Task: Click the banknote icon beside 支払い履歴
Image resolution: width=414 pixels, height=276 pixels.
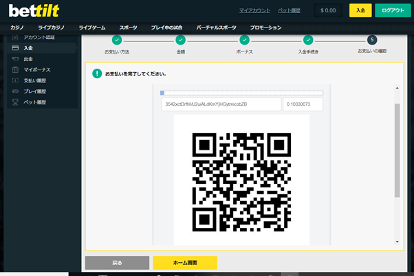Action: pyautogui.click(x=15, y=80)
